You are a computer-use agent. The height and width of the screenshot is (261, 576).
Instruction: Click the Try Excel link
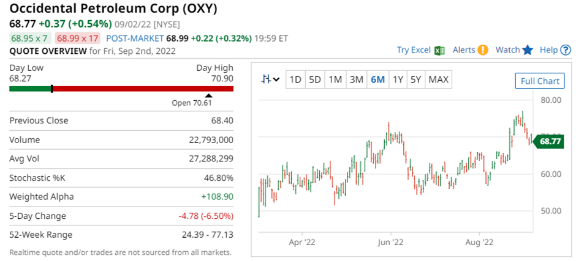pos(414,50)
